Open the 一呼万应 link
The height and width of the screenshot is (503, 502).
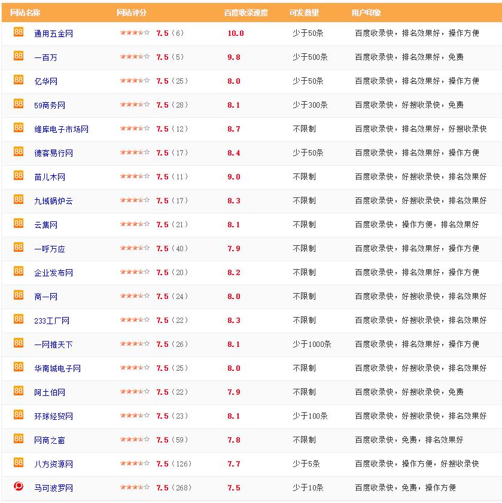[x=50, y=249]
